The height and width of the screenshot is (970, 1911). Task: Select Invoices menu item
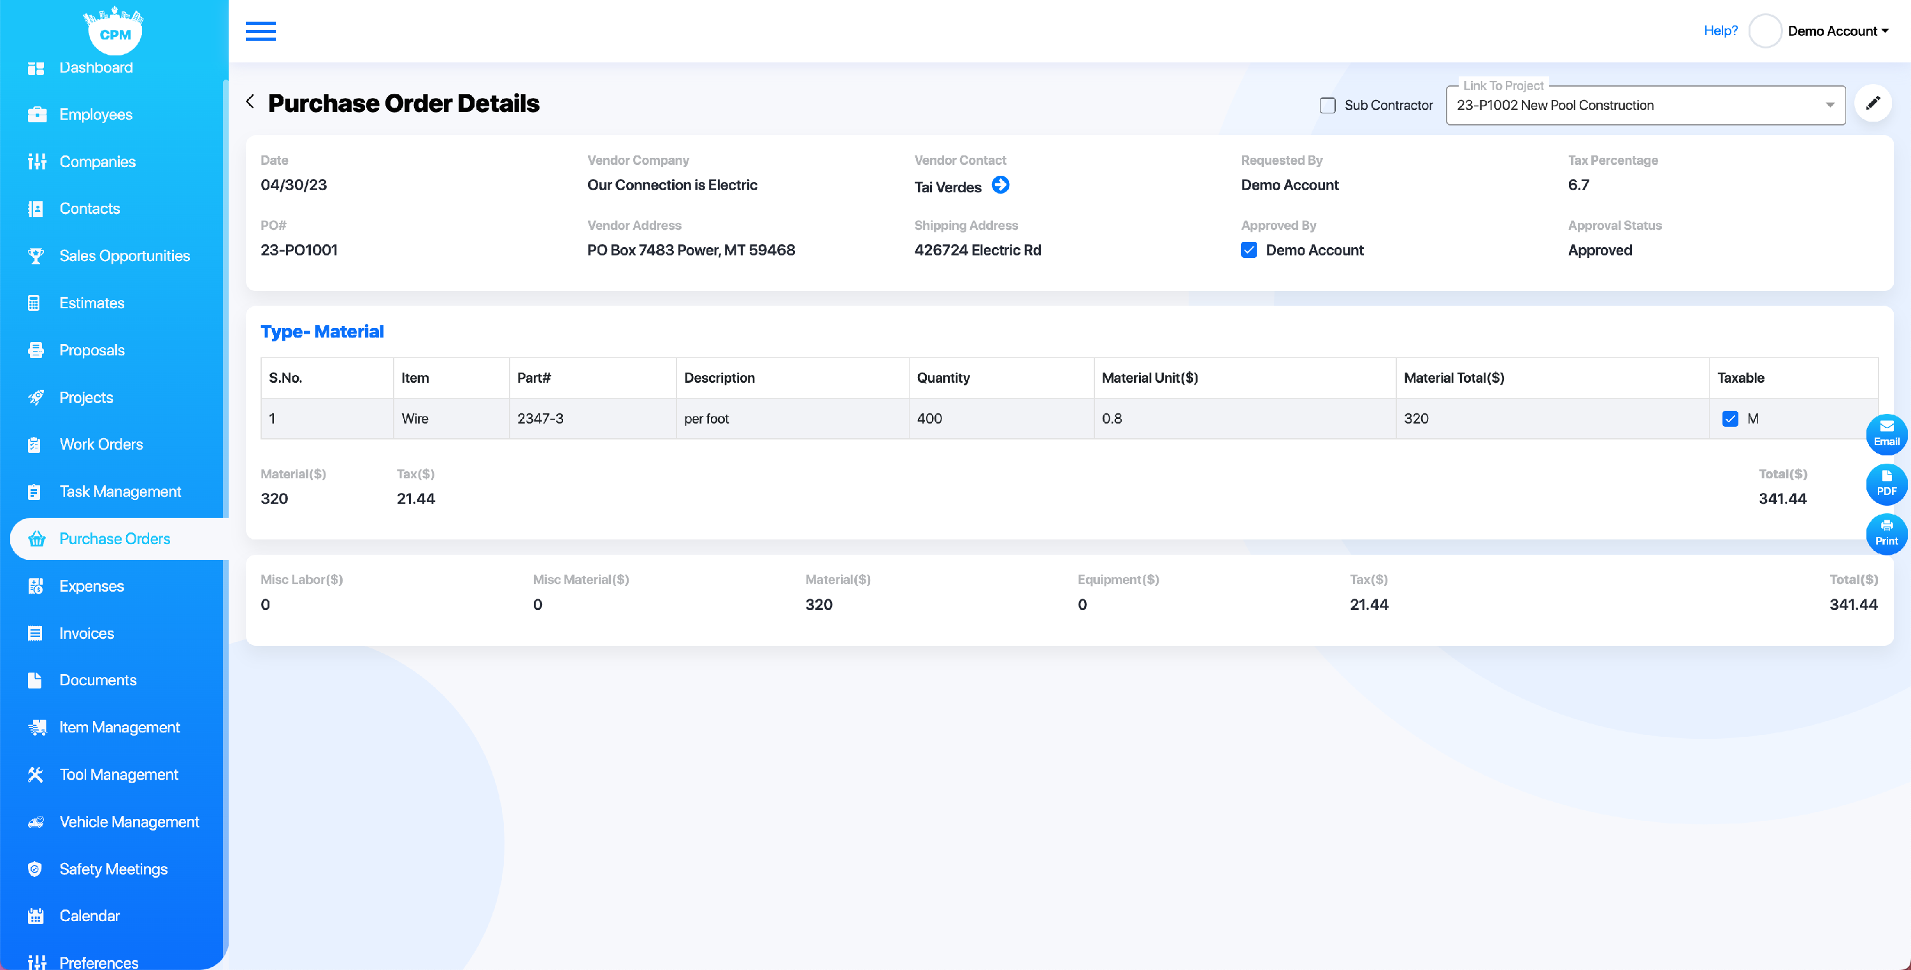pos(87,633)
